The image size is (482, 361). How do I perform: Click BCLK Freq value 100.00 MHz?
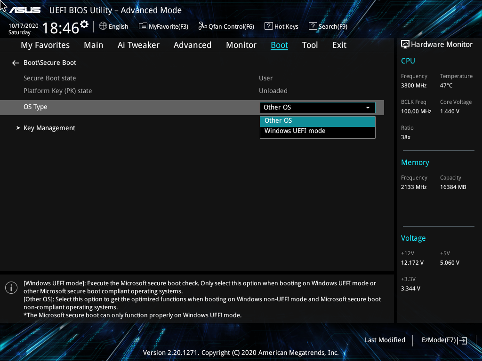(416, 111)
